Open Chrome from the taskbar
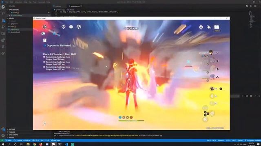This screenshot has width=261, height=146. [34, 144]
